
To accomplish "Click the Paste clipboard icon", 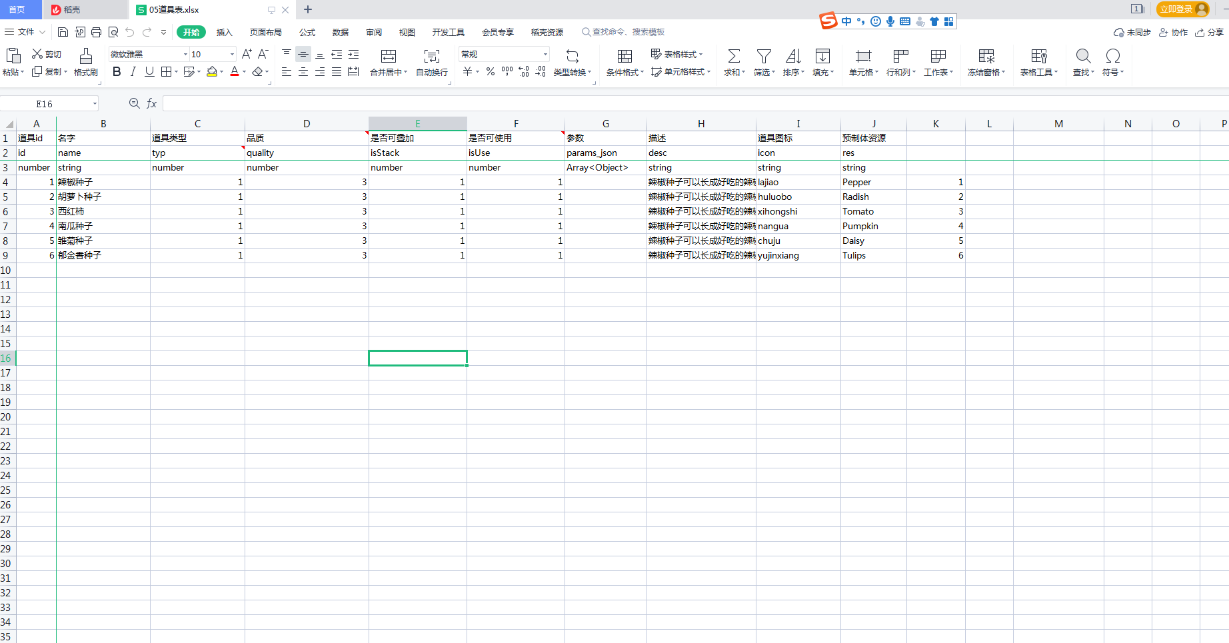I will coord(13,55).
